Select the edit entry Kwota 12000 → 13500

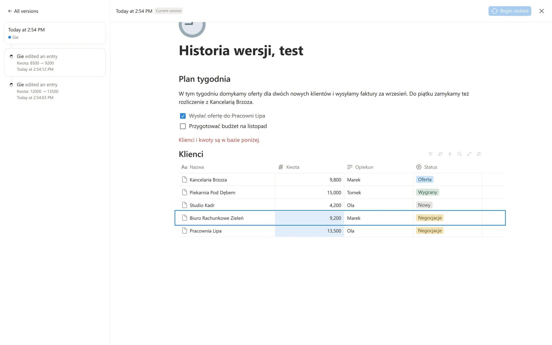(55, 91)
